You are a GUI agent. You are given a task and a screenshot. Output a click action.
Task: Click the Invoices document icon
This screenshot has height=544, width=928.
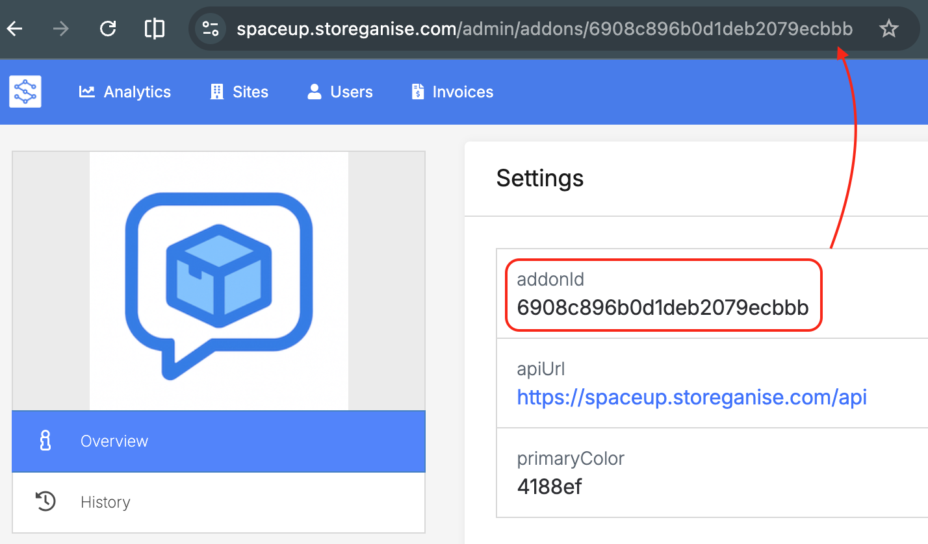(418, 92)
